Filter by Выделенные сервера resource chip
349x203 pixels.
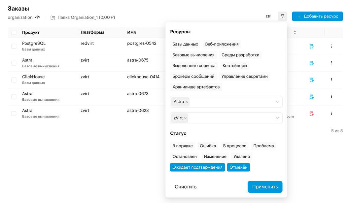(x=194, y=66)
